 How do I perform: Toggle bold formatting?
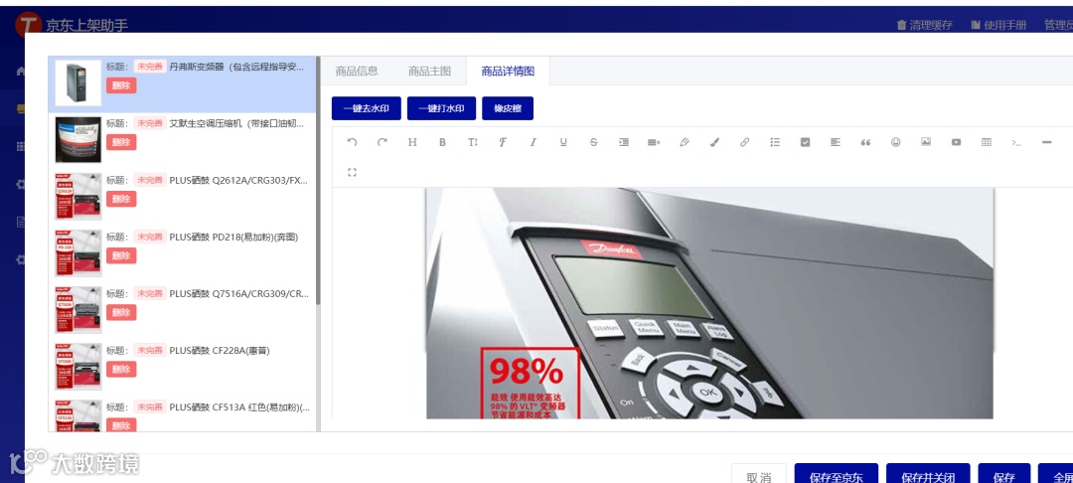click(443, 142)
